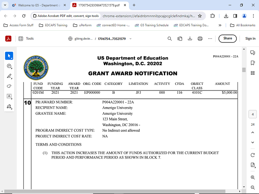Click the award number P004A220001 - 22A value
This screenshot has height=194, width=259.
(118, 102)
